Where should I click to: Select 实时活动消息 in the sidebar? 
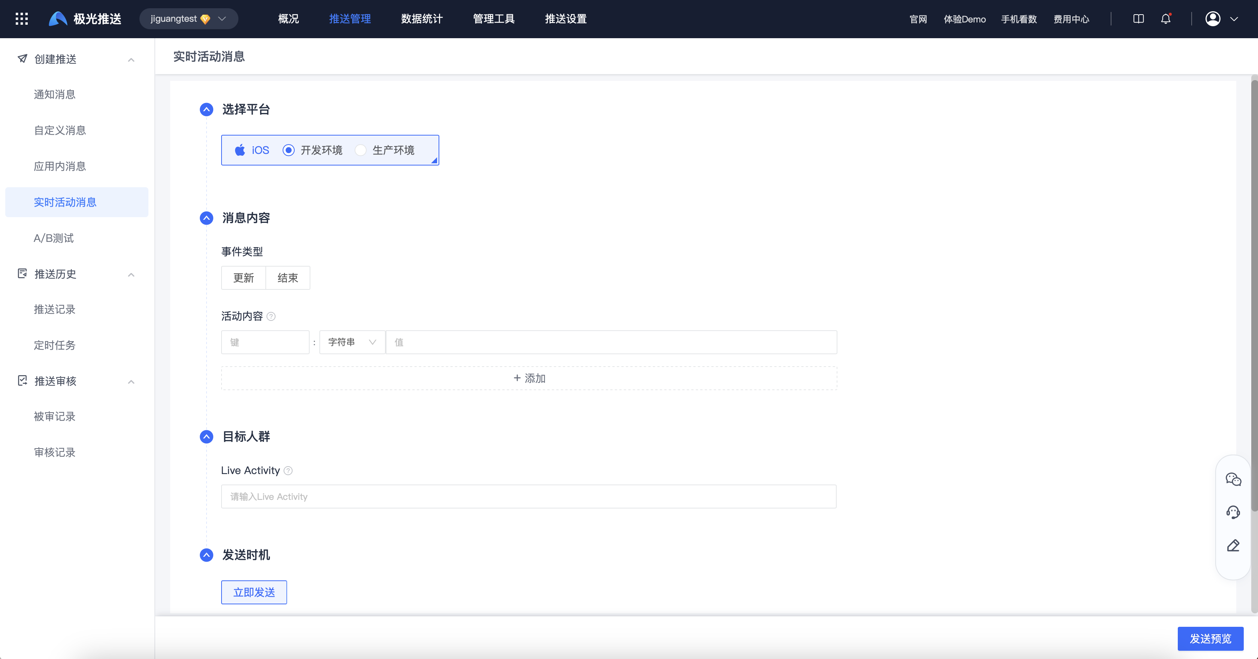(77, 202)
